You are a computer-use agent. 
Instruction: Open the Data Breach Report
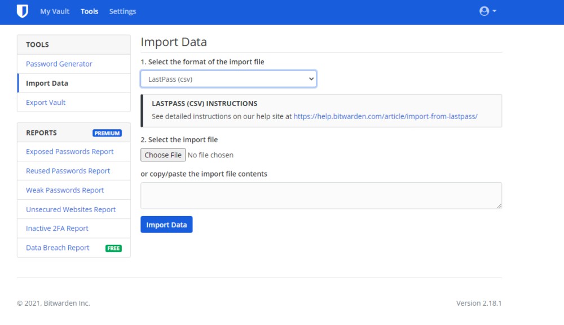tap(58, 248)
